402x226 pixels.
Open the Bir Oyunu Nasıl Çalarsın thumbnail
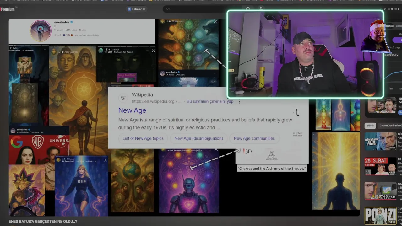point(380,191)
